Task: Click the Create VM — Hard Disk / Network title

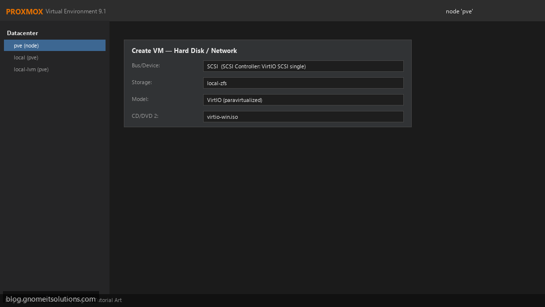Action: coord(184,51)
